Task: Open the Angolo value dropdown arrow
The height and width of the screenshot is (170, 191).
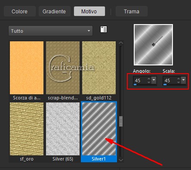Action: point(154,80)
